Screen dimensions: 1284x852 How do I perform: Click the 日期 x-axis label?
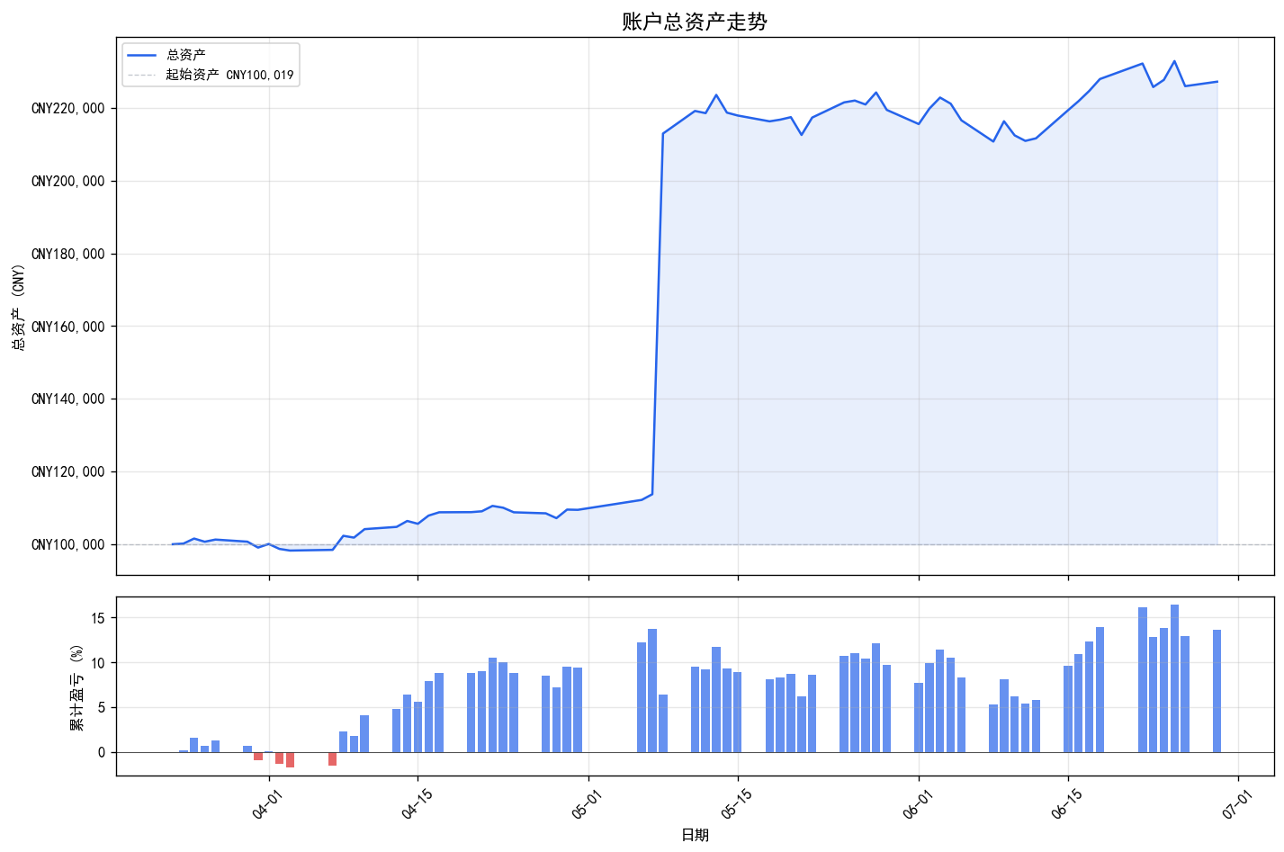(695, 835)
